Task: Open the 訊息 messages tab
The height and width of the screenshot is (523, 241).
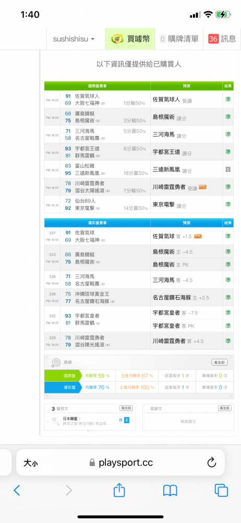Action: pyautogui.click(x=222, y=39)
